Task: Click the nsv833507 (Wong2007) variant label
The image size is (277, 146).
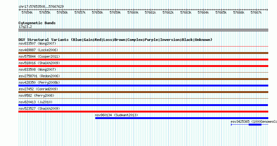Action: [x=37, y=43]
